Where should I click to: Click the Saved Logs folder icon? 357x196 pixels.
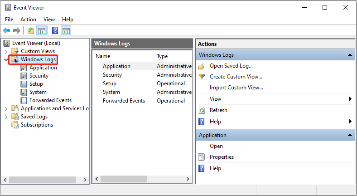coord(15,117)
